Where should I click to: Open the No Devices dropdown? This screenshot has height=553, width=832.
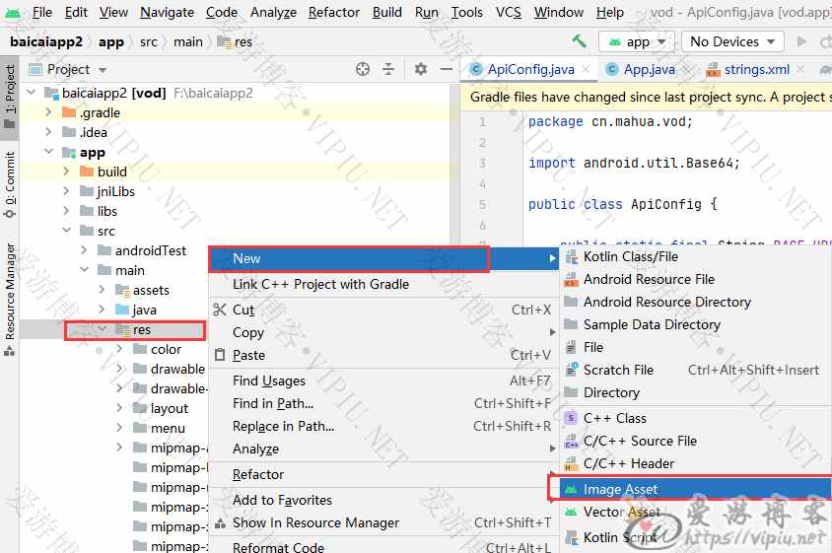[732, 41]
